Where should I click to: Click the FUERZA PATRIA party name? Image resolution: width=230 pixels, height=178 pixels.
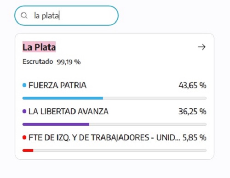[x=57, y=85]
